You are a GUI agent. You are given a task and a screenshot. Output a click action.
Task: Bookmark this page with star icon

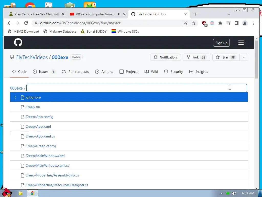point(193,23)
